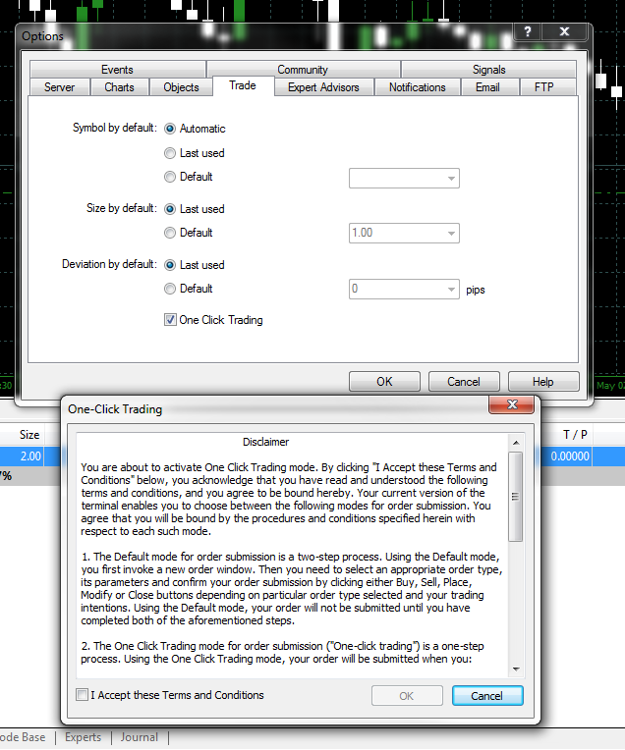Open the Charts tab in Options

click(x=120, y=87)
